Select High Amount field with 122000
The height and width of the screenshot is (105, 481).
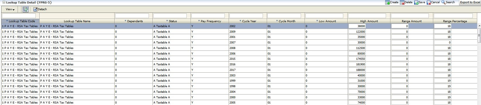point(357,32)
